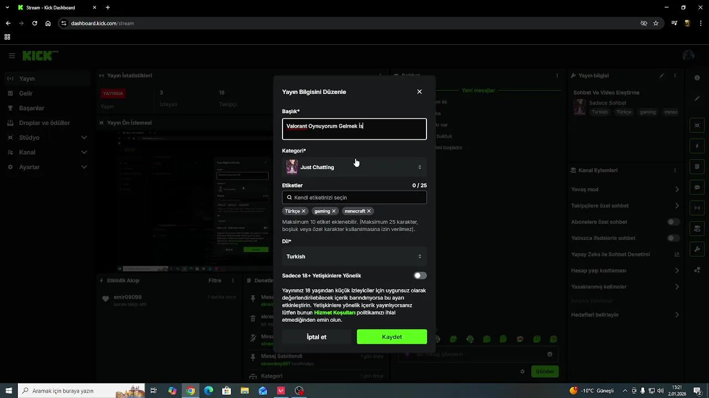Open Kanal Eylemleri panel options menu

[x=675, y=170]
